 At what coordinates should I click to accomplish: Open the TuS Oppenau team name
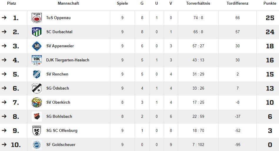(x=59, y=18)
